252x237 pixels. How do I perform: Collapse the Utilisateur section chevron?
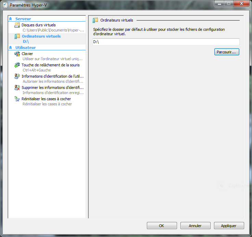click(11, 48)
